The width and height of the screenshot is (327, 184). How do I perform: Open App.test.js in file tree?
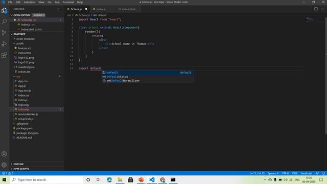tap(25, 90)
